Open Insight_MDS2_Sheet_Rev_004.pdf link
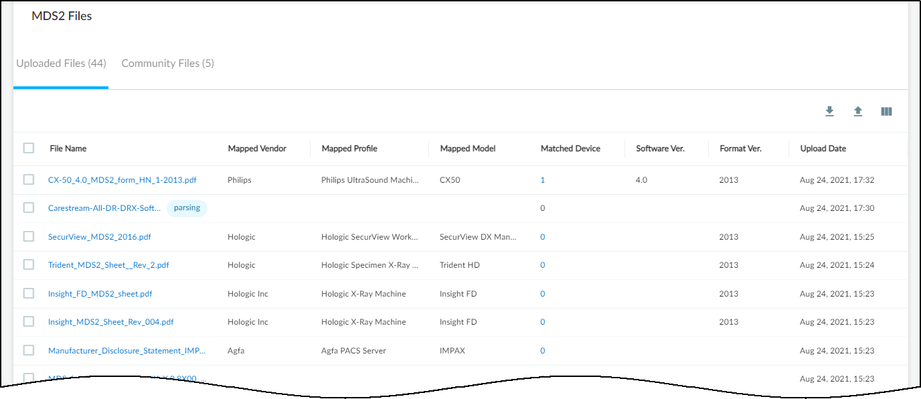921x399 pixels. [x=110, y=322]
